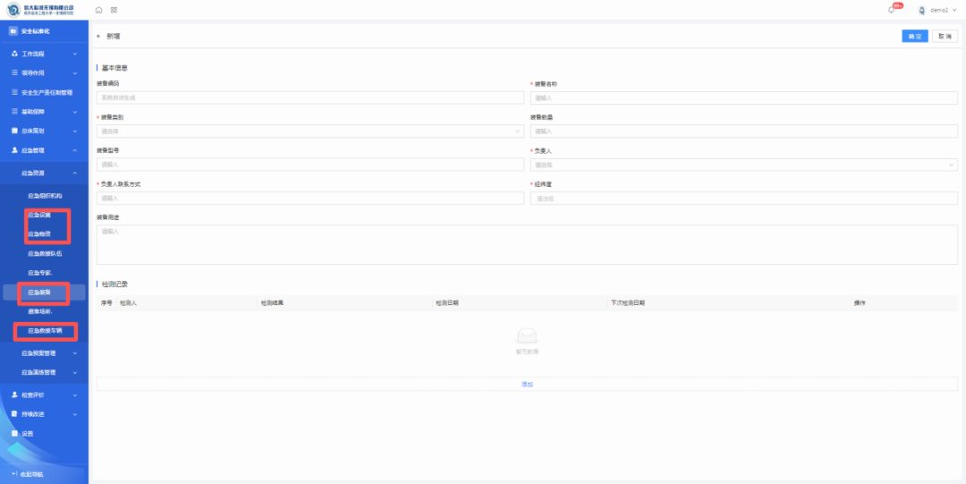The width and height of the screenshot is (966, 484).
Task: Click the blue 确定 button
Action: click(x=914, y=37)
